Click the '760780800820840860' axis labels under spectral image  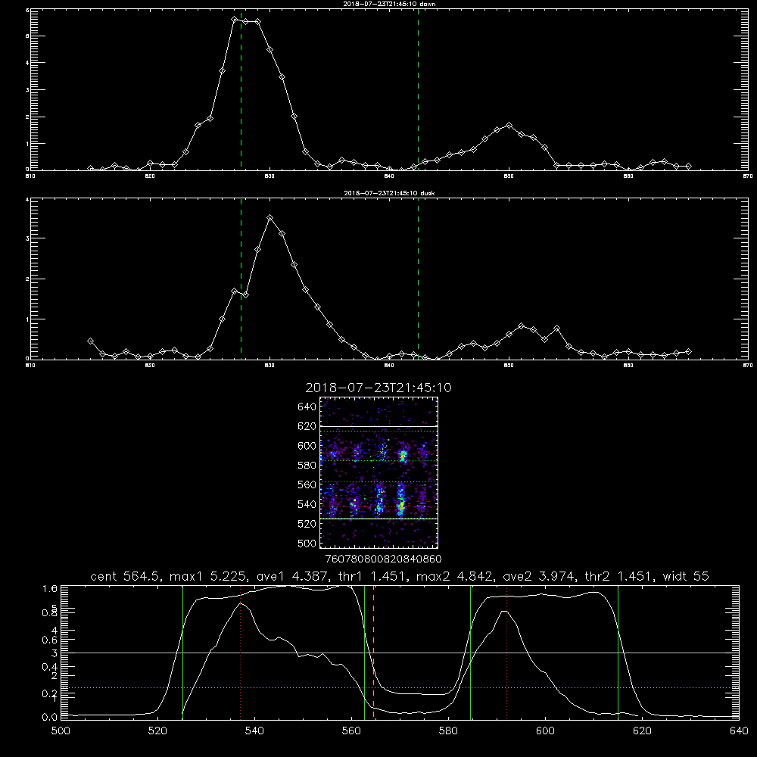tap(383, 559)
